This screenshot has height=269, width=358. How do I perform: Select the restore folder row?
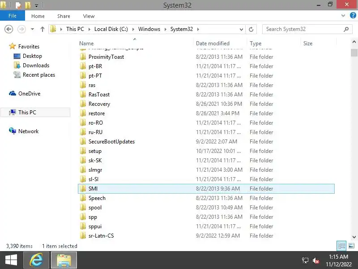206,113
